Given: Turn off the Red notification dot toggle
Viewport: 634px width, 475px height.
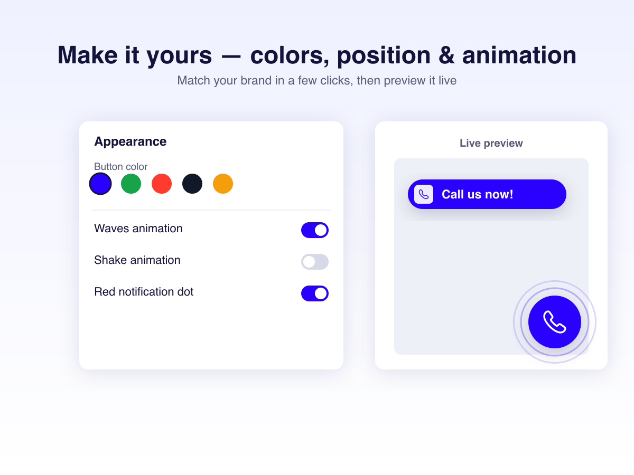Looking at the screenshot, I should tap(315, 293).
